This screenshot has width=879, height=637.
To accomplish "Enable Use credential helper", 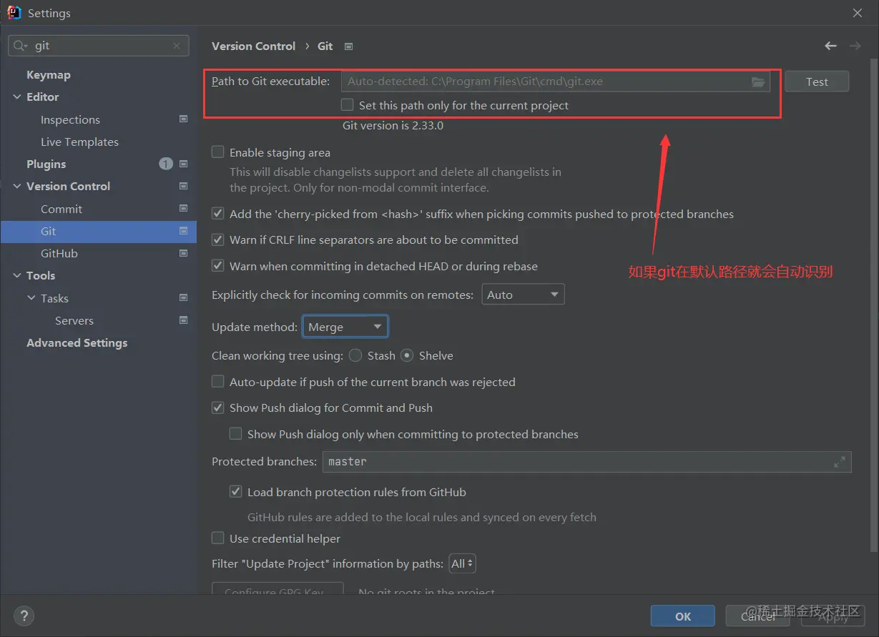I will 218,538.
